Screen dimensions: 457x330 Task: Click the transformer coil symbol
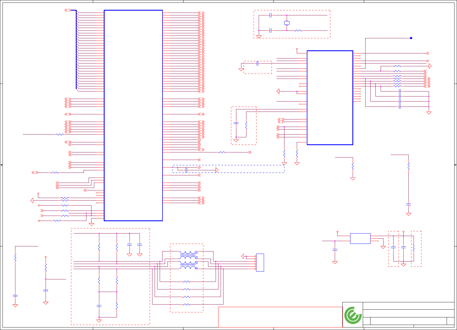tap(189, 260)
